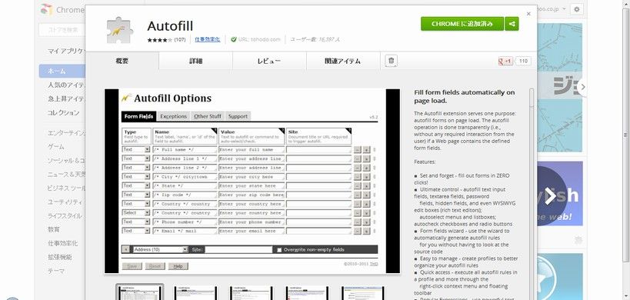Click the green verified checkmark icon by the URL

click(234, 39)
